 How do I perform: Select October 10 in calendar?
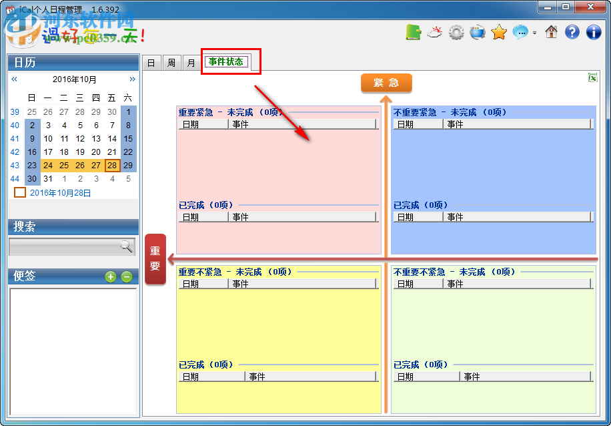point(48,139)
